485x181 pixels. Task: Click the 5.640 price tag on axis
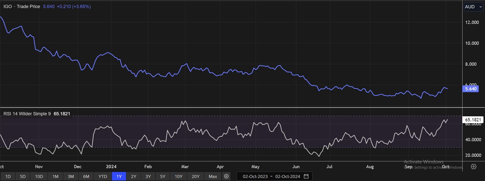[x=471, y=89]
